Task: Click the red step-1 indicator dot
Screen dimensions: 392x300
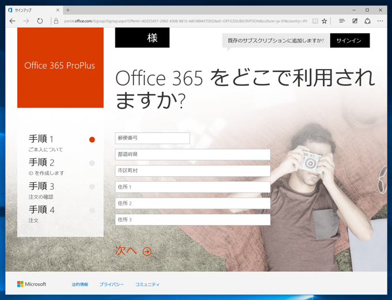Action: click(92, 140)
